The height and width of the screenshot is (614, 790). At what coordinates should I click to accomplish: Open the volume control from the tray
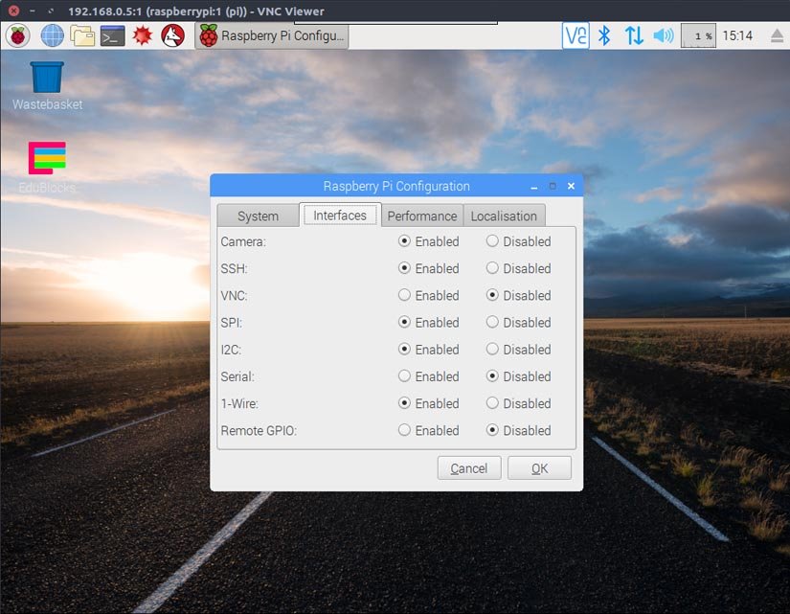tap(663, 34)
